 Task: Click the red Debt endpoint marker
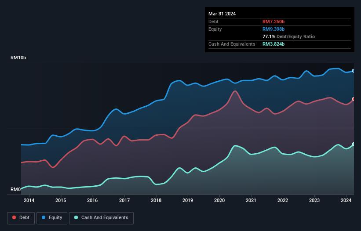point(354,99)
